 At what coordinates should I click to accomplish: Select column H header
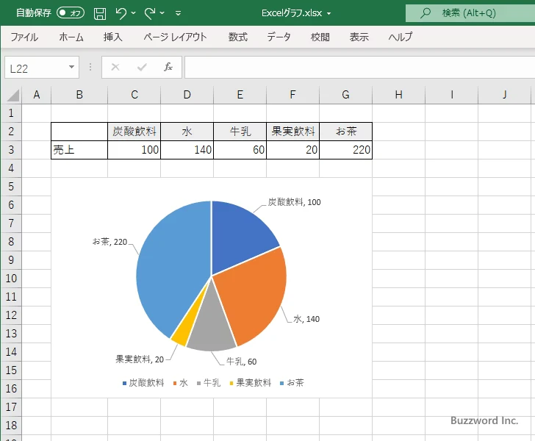pos(398,95)
